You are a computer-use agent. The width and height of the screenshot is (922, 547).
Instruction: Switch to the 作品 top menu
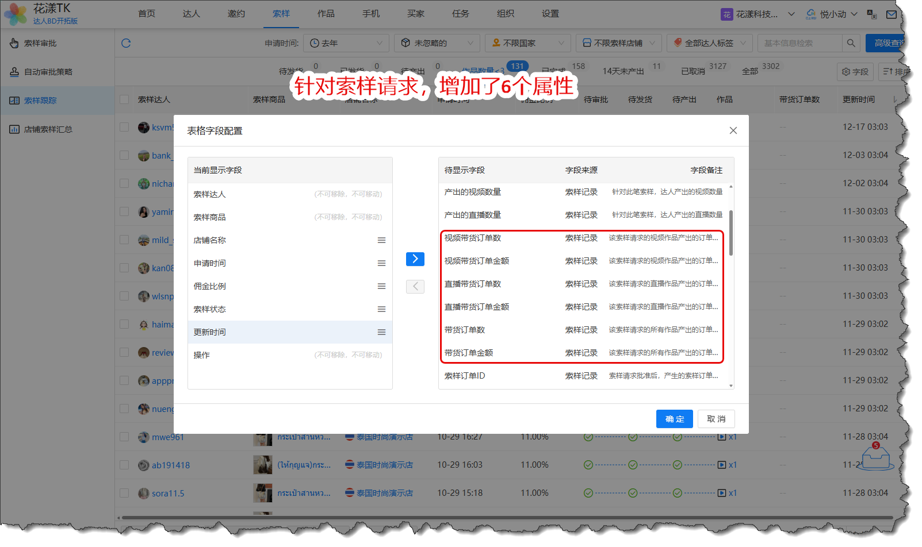click(x=326, y=14)
